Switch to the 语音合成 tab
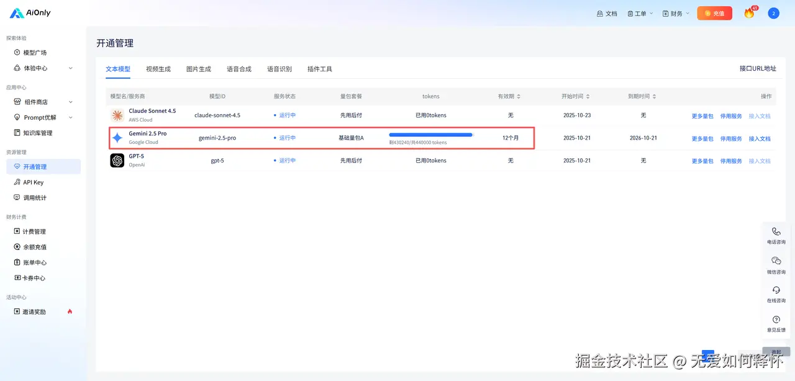Viewport: 795px width, 381px height. [x=239, y=69]
